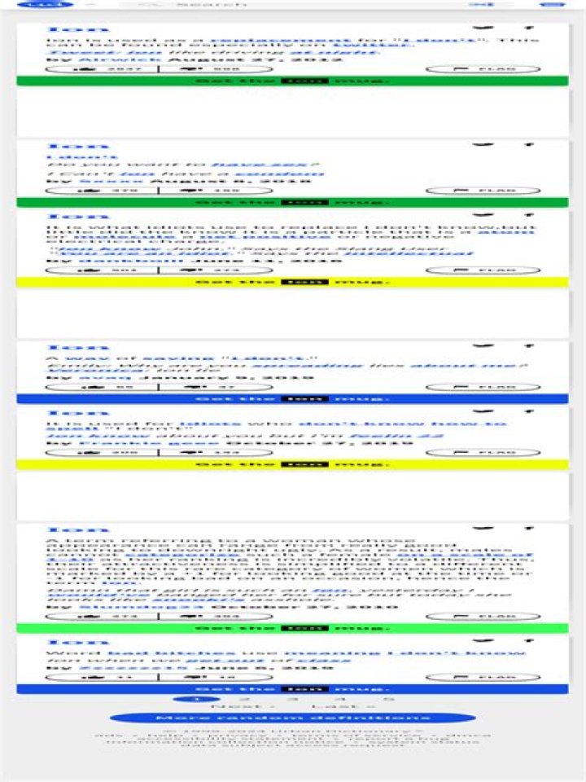Open the 'intellectual' link in the example
This screenshot has height=782, width=586.
[409, 254]
